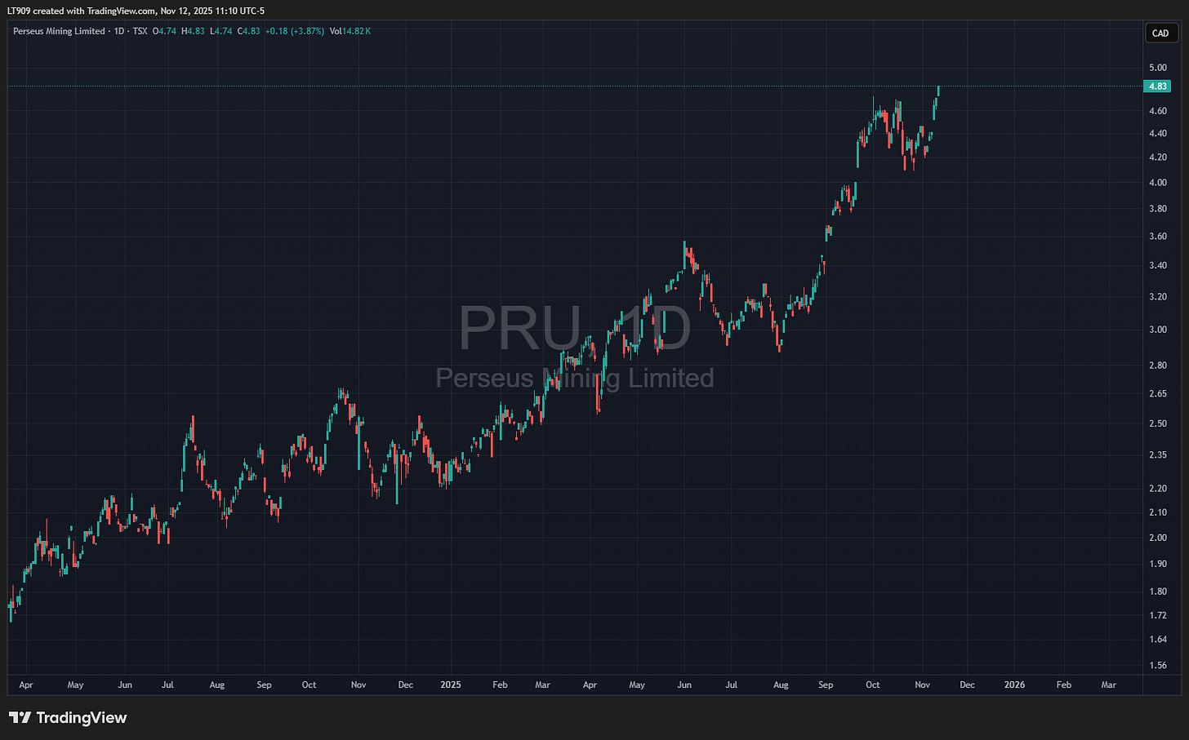Click the 3.20 price axis label
Image resolution: width=1189 pixels, height=740 pixels.
pos(1158,297)
